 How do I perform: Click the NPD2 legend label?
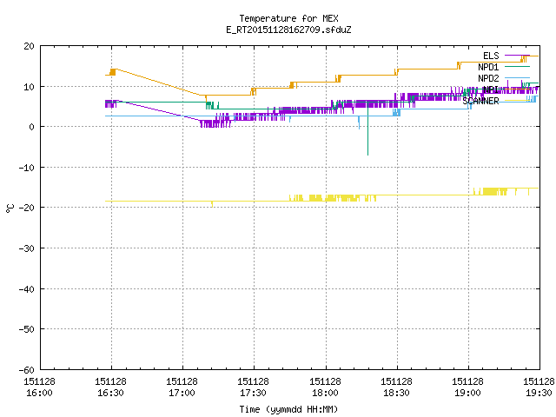coord(488,78)
